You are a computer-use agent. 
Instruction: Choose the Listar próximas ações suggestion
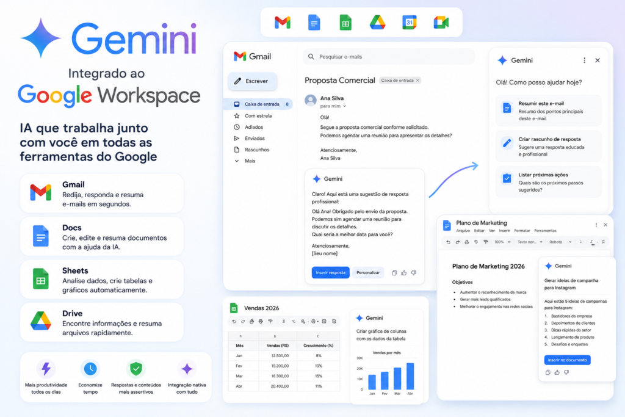click(549, 182)
